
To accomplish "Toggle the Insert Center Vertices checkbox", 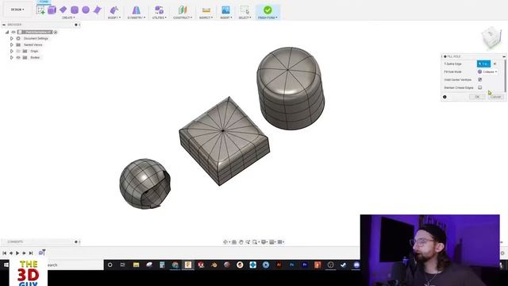I will point(479,79).
